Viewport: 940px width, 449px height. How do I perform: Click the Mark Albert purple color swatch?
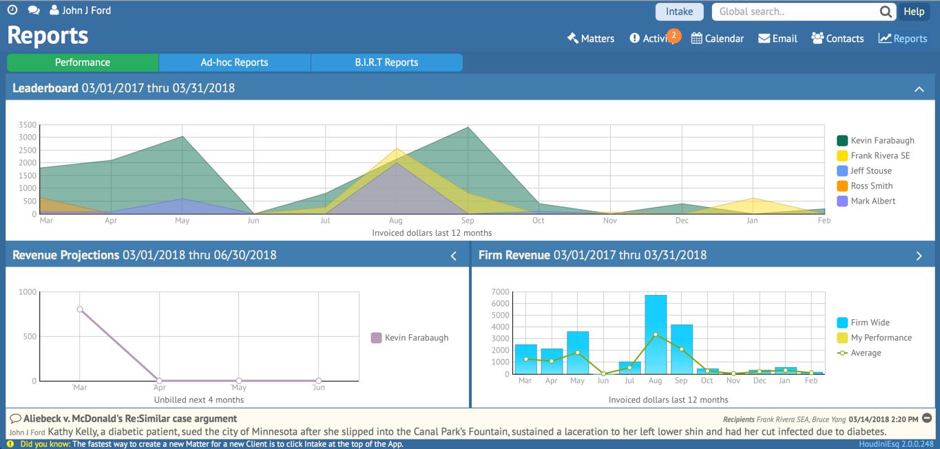pyautogui.click(x=842, y=201)
